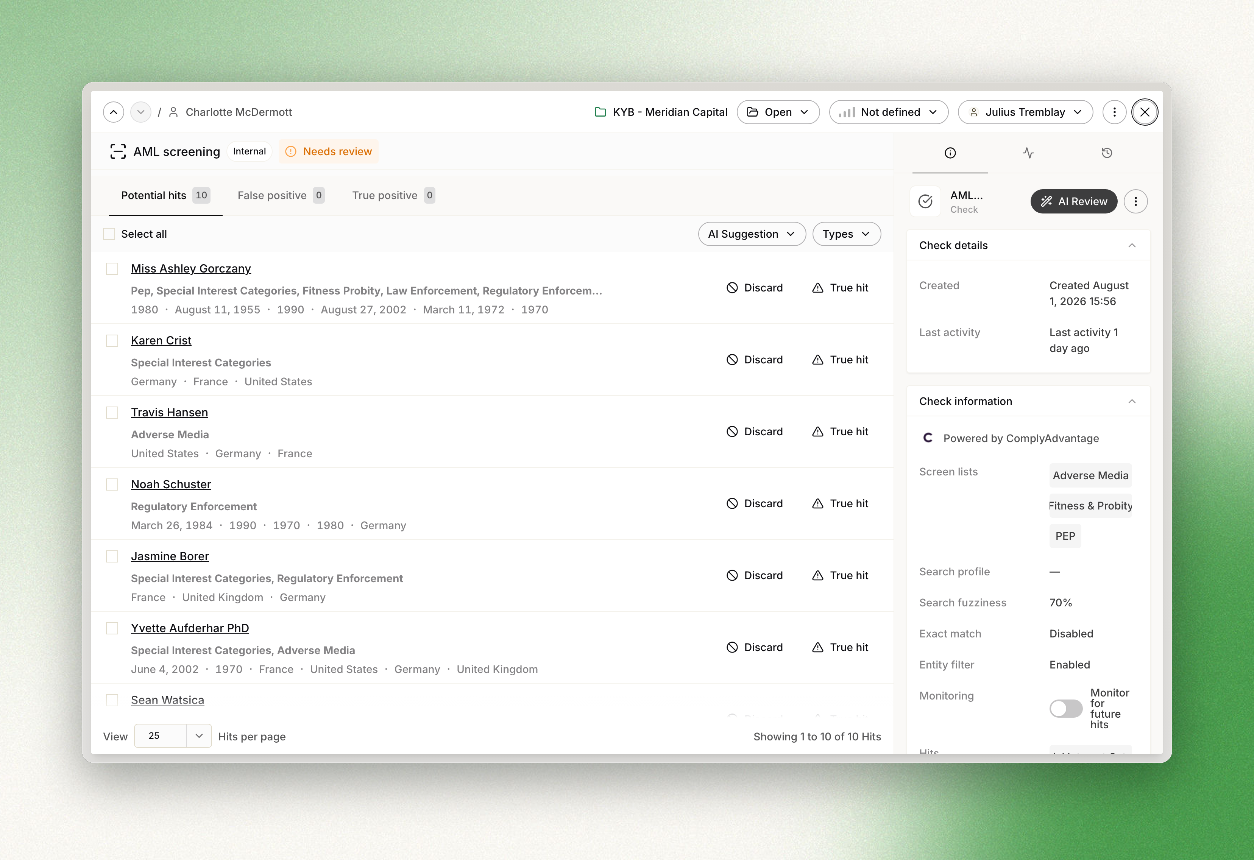Start the AI Review
1254x860 pixels.
tap(1074, 201)
